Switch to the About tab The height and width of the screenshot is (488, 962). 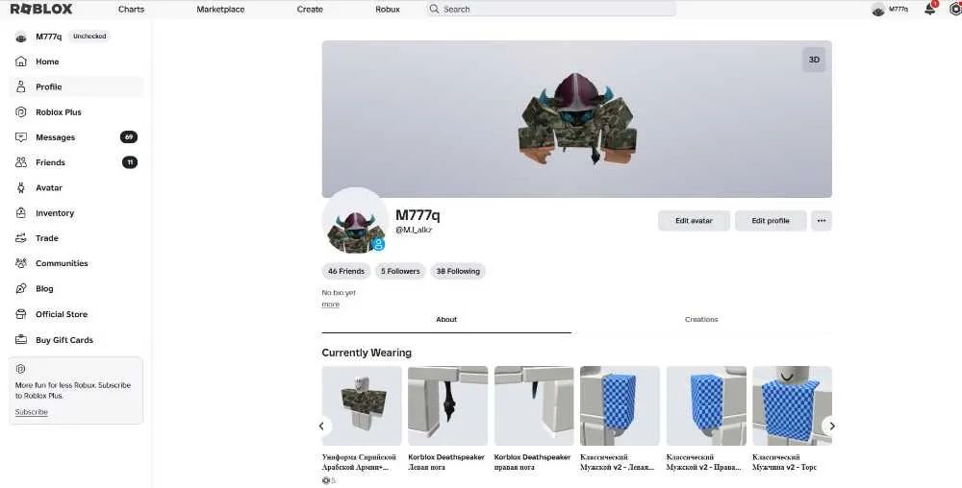[446, 320]
